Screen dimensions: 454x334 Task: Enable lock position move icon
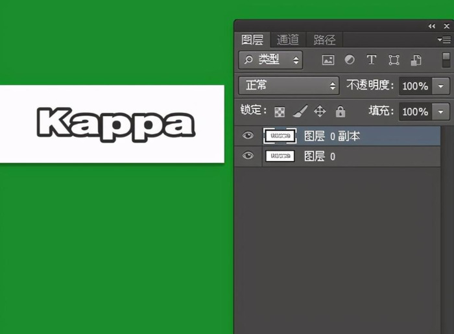[x=320, y=112]
